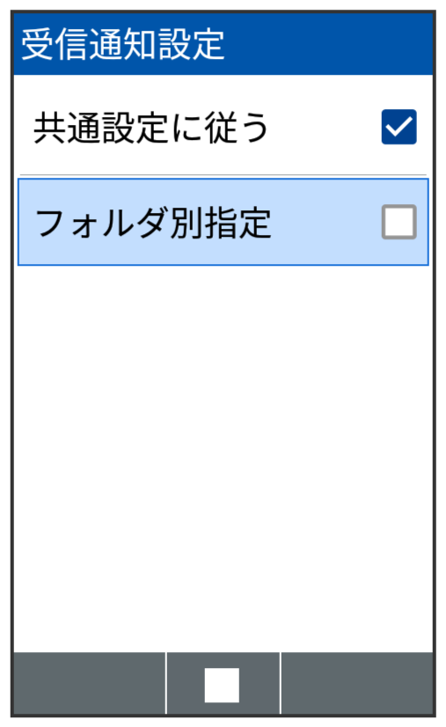
Task: Choose the per-folder option フォルダ別指定
Action: pyautogui.click(x=223, y=222)
